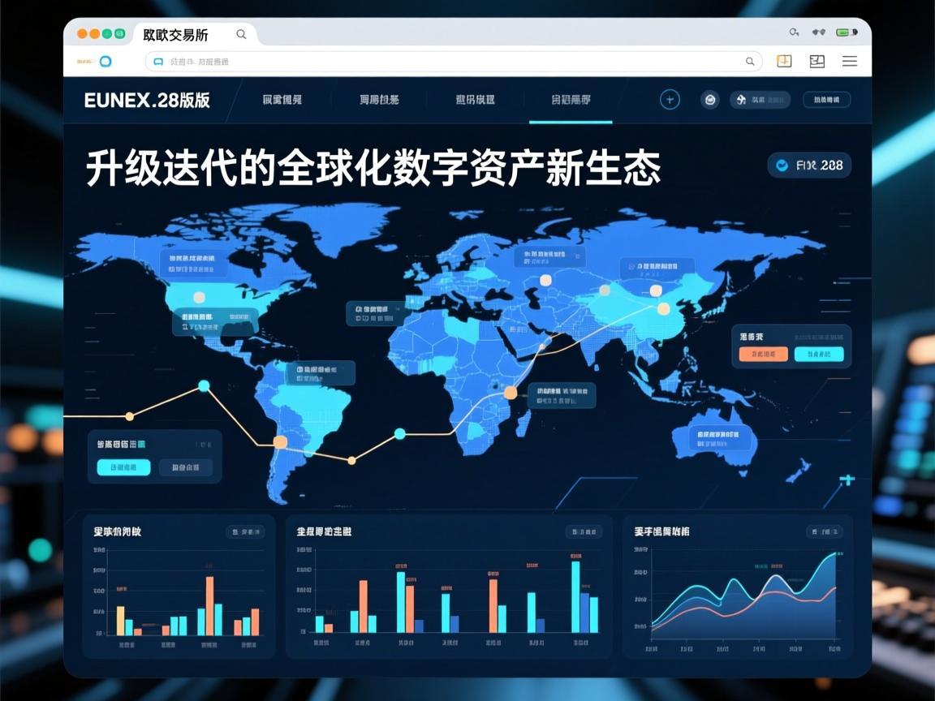The image size is (935, 701).
Task: Click the orange node on South America's west coast
Action: tap(280, 441)
